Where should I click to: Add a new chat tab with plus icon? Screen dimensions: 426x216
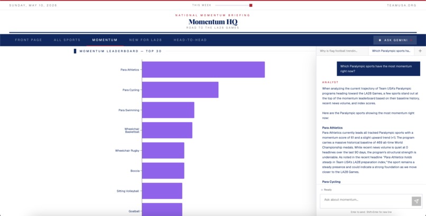pos(420,51)
